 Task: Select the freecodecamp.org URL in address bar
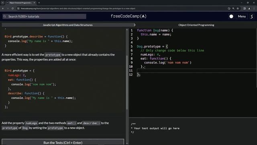point(78,8)
